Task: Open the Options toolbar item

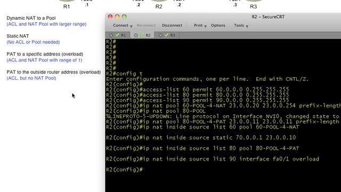Action: [218, 26]
